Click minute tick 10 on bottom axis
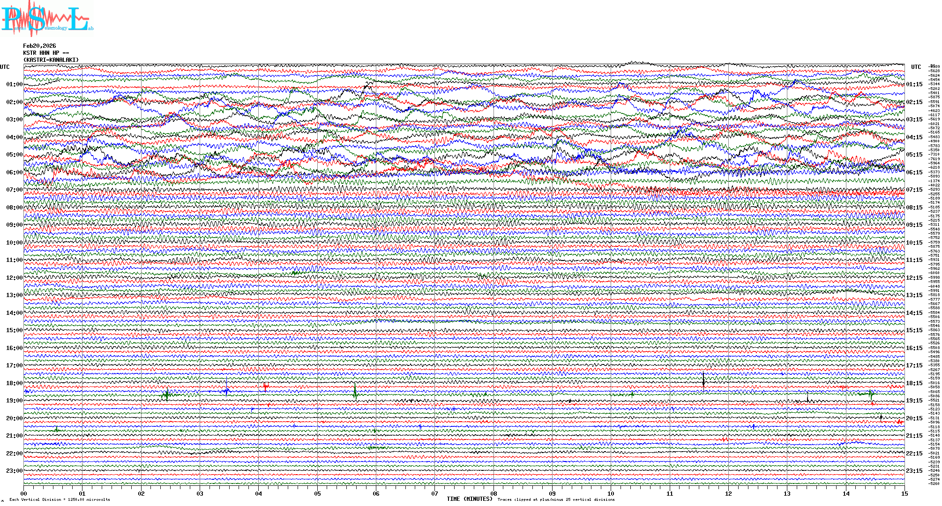 [611, 493]
